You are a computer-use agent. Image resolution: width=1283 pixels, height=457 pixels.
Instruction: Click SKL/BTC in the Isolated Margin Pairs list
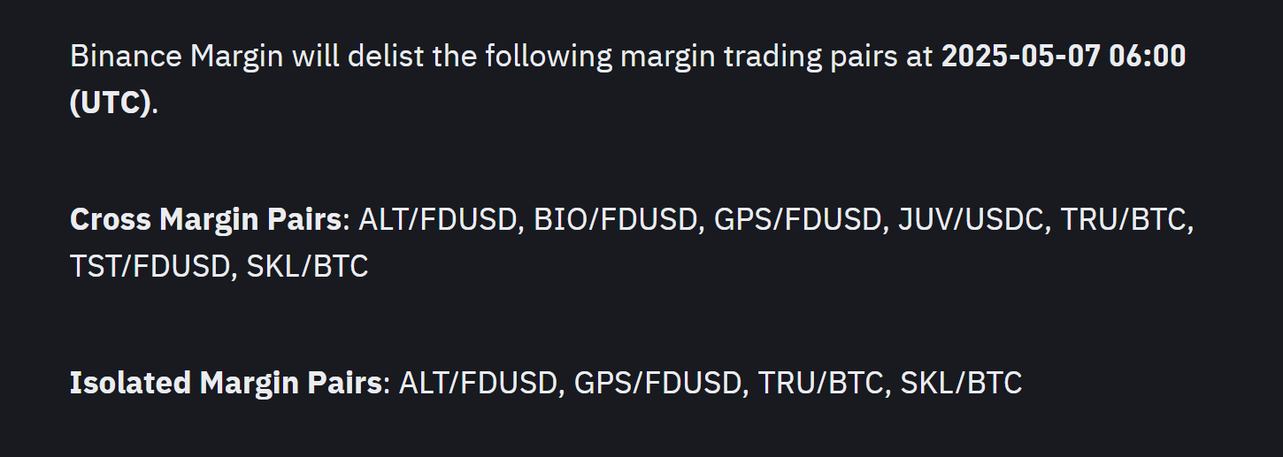tap(961, 384)
